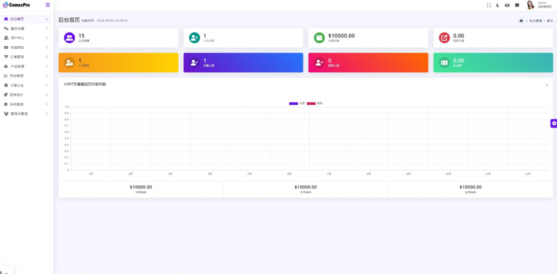The height and width of the screenshot is (274, 557).
Task: Expand the 用户中心 menu chevron
Action: [47, 37]
